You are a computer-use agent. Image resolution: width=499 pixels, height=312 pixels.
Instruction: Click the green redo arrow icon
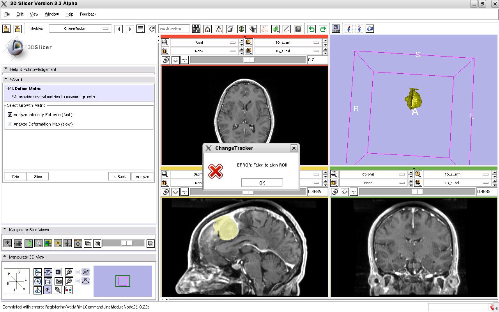(x=323, y=29)
